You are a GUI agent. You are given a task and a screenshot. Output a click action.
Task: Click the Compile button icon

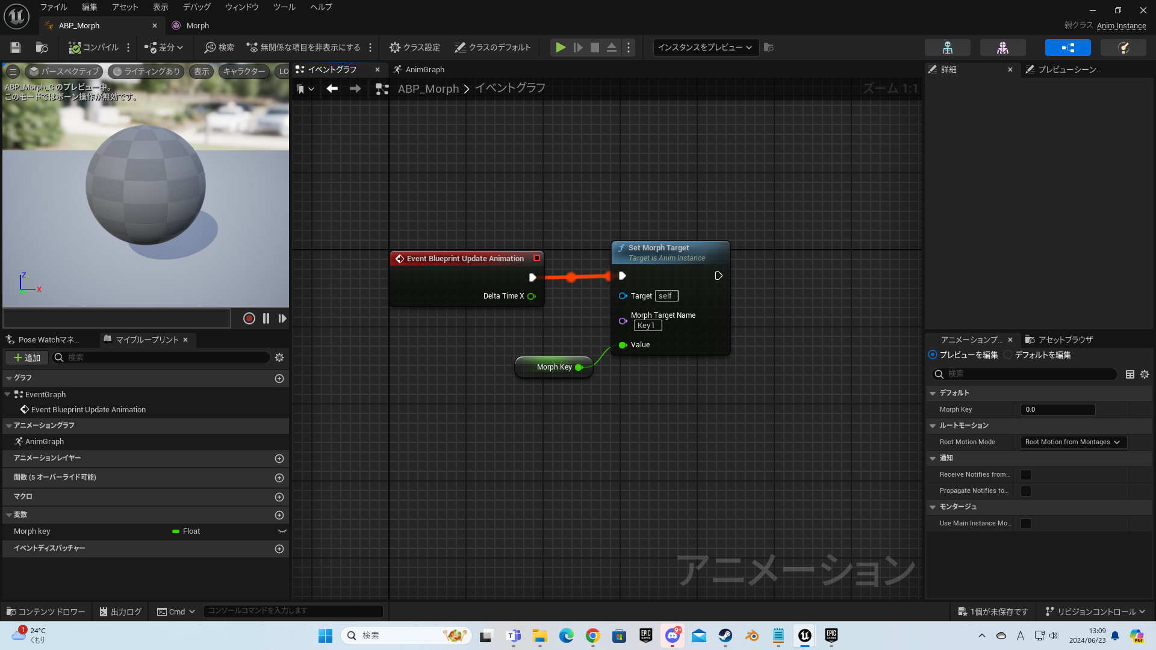[x=75, y=48]
